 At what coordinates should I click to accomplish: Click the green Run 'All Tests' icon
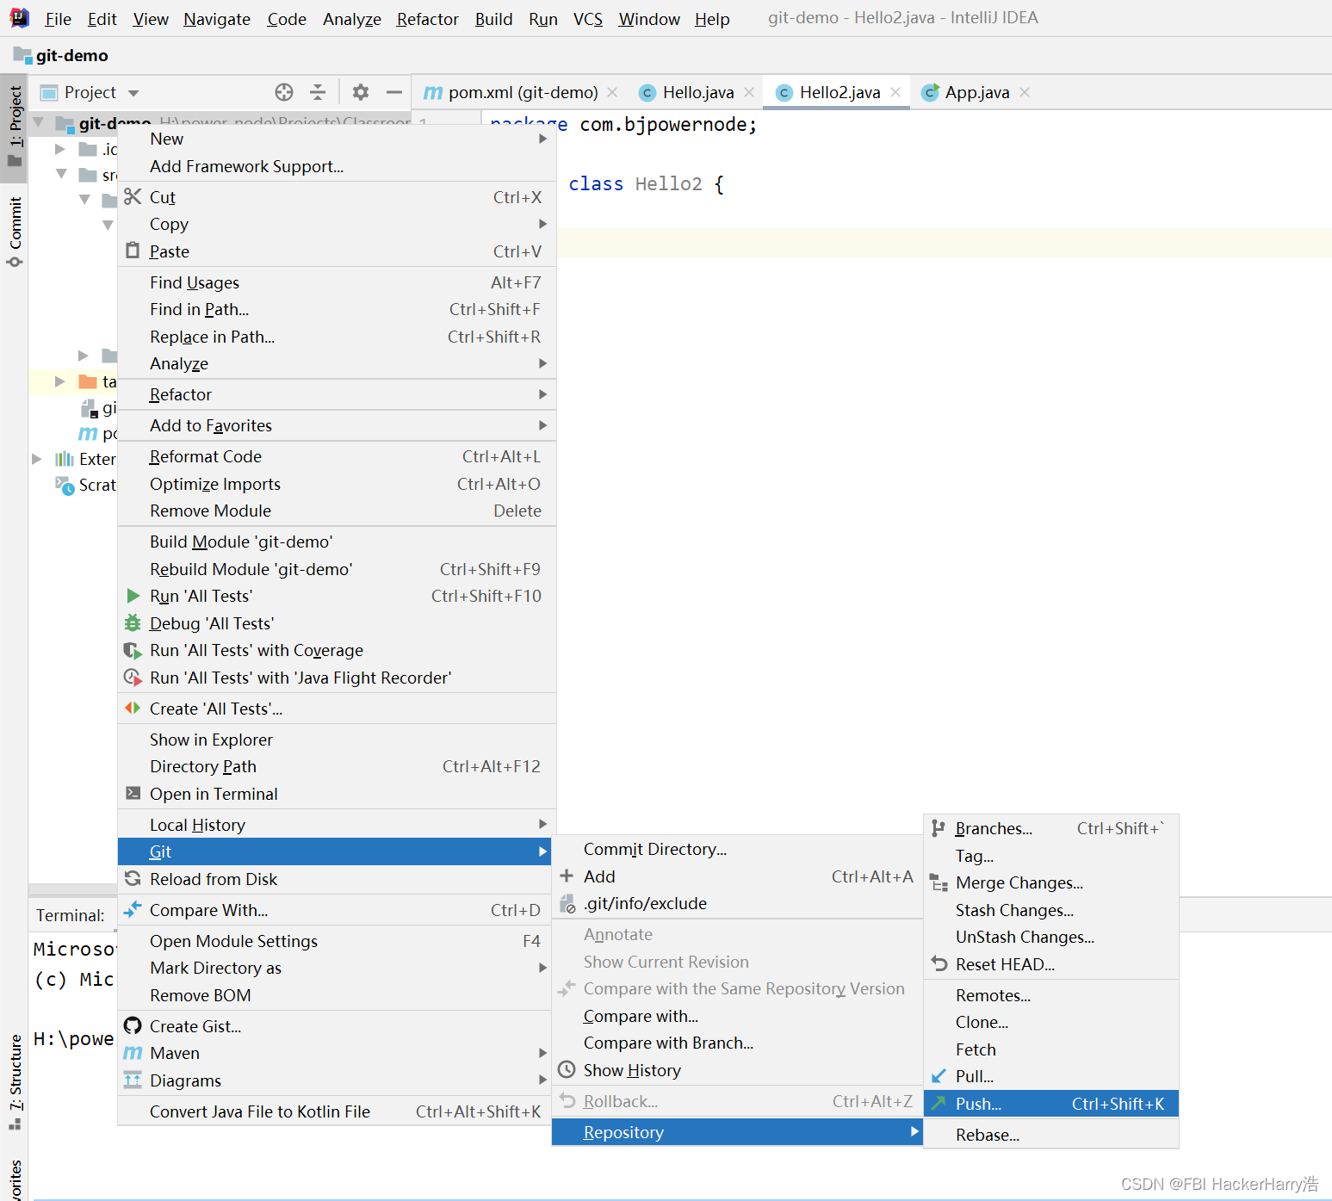133,596
